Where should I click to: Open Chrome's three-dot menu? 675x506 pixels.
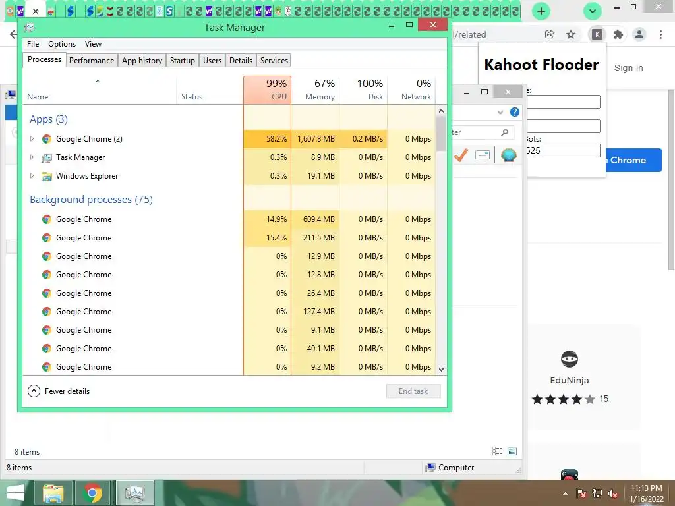click(x=660, y=34)
